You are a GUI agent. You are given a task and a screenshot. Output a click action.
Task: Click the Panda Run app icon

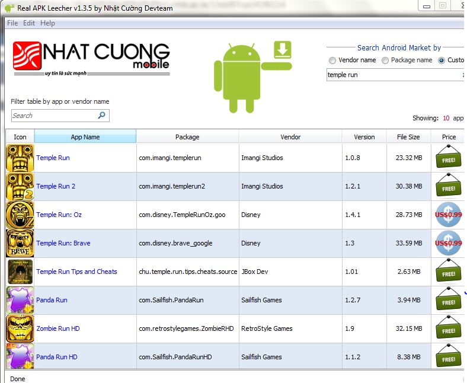click(x=20, y=300)
